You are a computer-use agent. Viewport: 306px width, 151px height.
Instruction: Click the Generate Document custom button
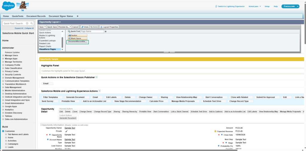68,118
